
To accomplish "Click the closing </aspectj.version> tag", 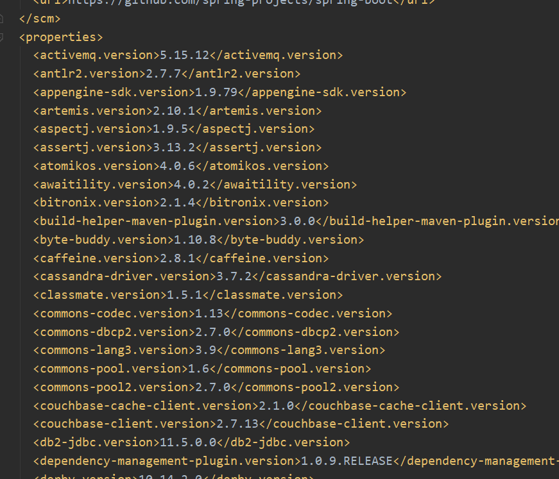I will tap(252, 129).
